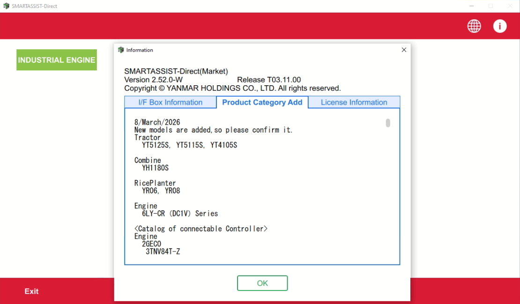Click the SMARTASSIST-Direct icon in the title bar
Screen dimensions: 520x304
click(5, 6)
